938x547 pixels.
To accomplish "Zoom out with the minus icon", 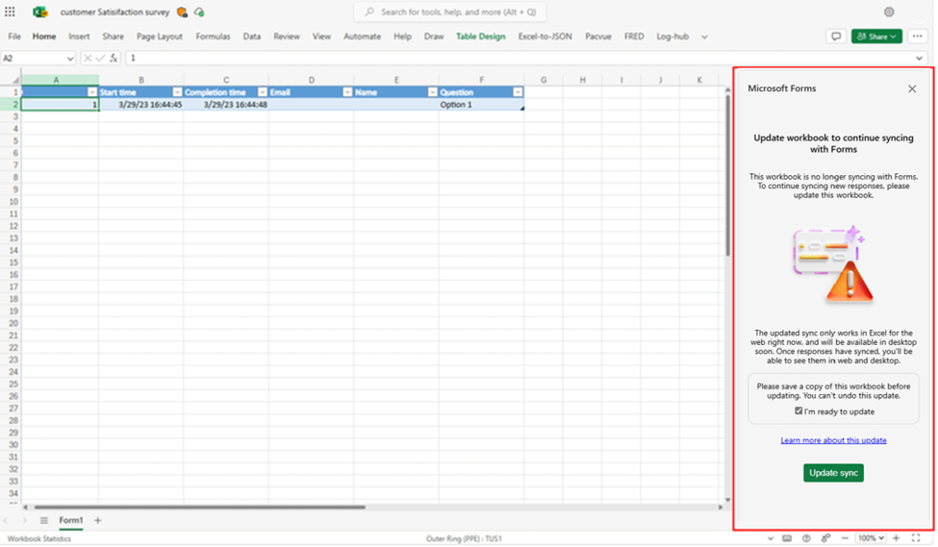I will pos(845,538).
